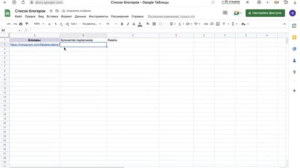Viewport: 300px width, 168px height.
Task: Open horizontal align dropdown
Action: (x=172, y=24)
